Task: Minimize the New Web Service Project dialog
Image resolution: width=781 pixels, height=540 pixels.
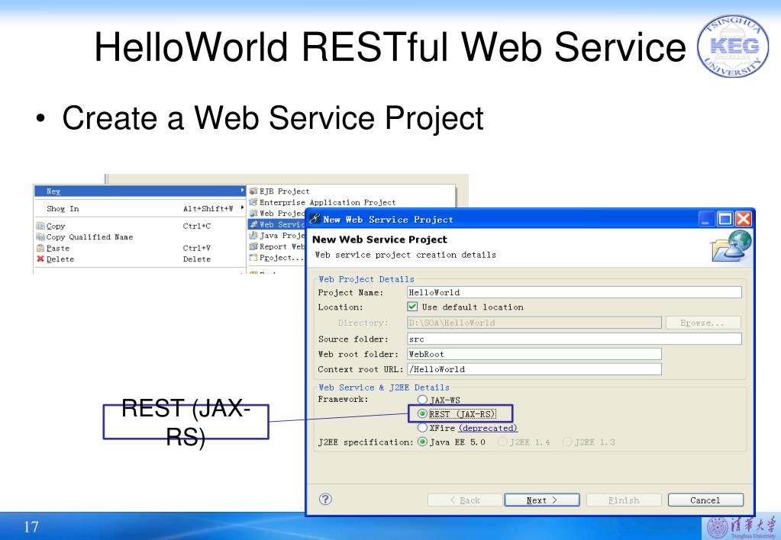Action: pos(706,219)
